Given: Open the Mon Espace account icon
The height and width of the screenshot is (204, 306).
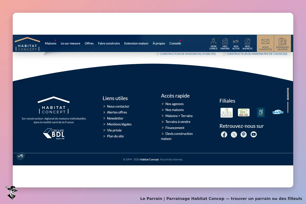Looking at the screenshot, I should pos(213,44).
